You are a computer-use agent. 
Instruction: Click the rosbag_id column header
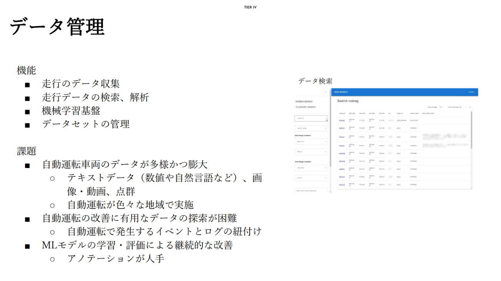(342, 113)
